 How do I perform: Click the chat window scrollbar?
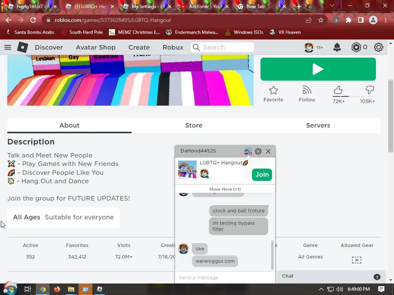click(x=272, y=255)
